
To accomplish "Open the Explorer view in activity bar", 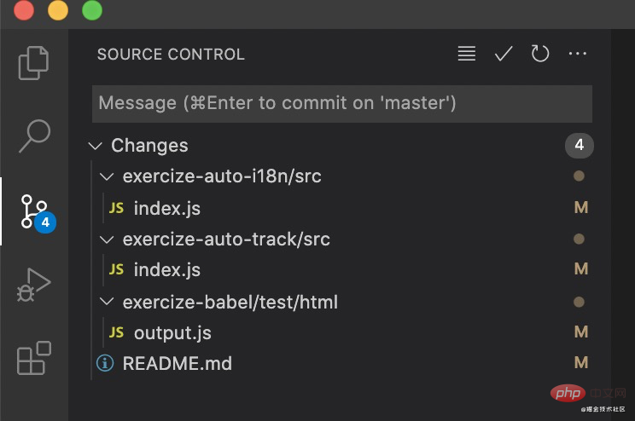I will [35, 62].
